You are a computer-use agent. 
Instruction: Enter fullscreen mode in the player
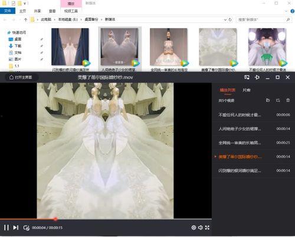(x=207, y=228)
